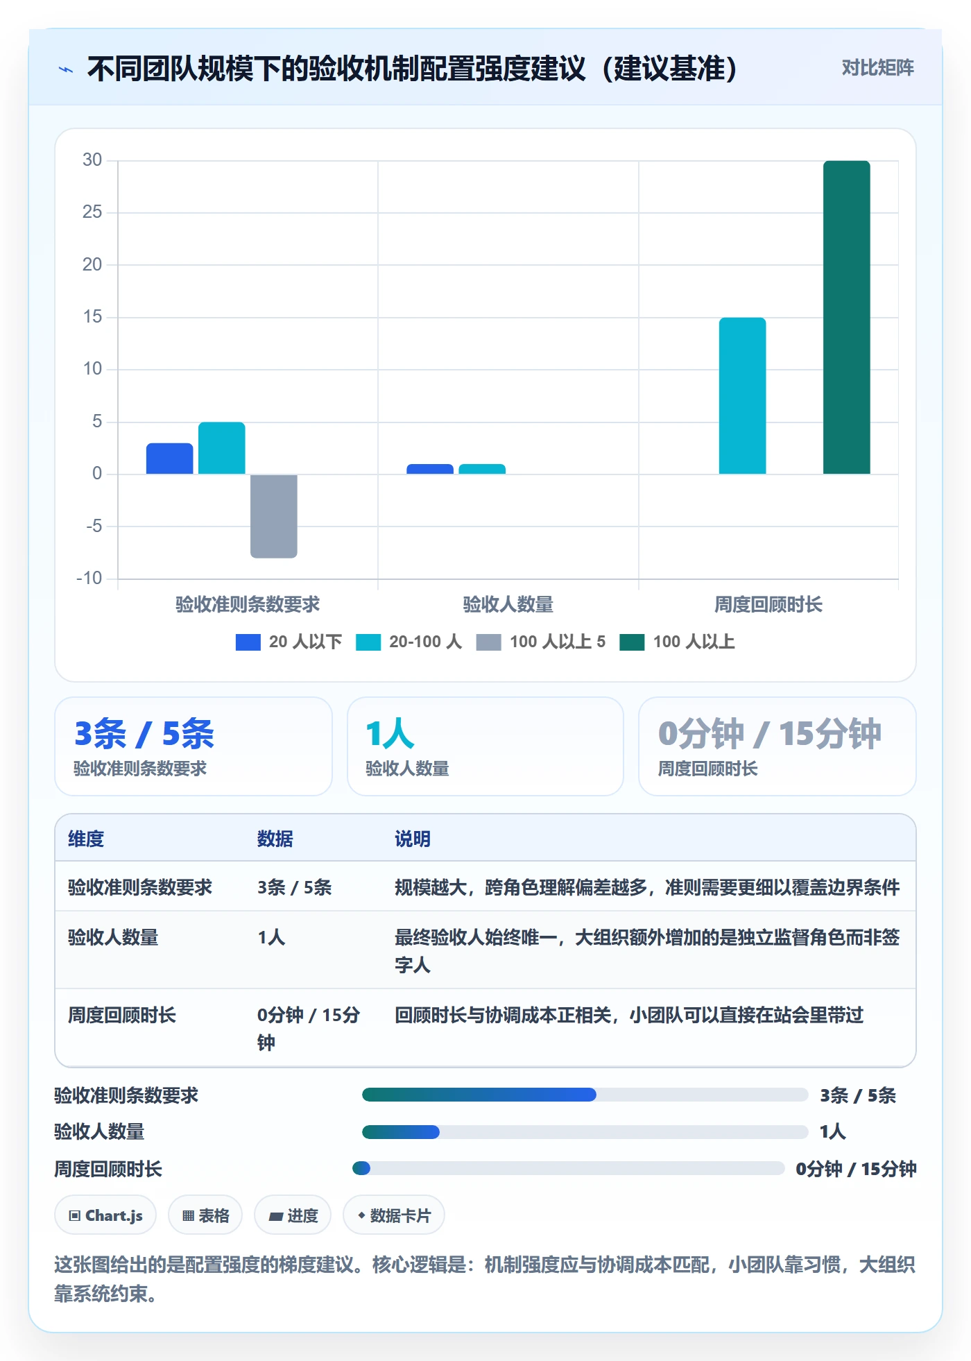
Task: Click the explanation starting 规模越大
Action: pos(647,887)
